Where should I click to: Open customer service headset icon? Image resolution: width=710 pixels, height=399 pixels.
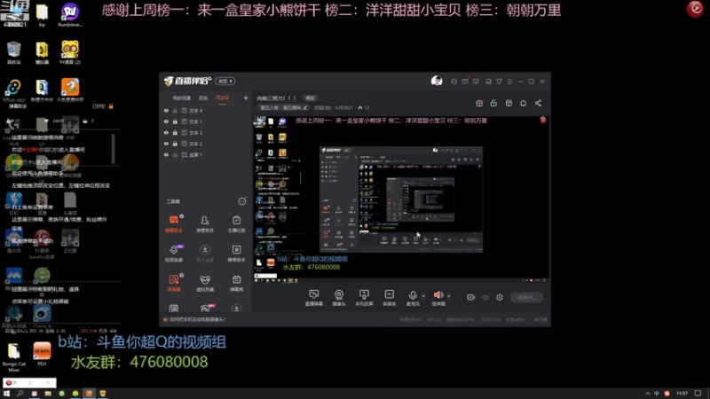tap(454, 82)
